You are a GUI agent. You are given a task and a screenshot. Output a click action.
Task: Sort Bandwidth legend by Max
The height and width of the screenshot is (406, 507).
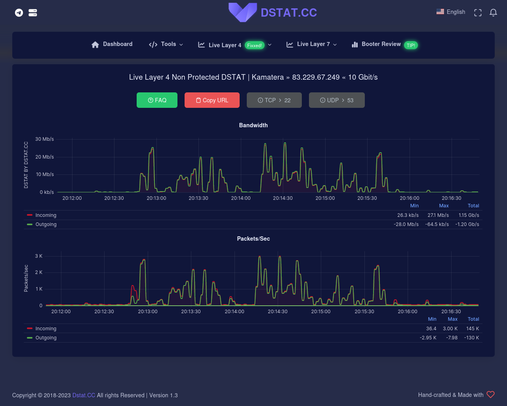(x=444, y=206)
